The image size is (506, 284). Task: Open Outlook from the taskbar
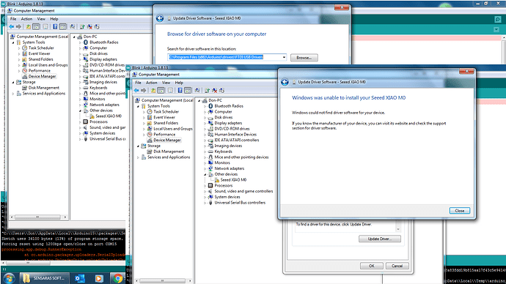tap(80, 278)
